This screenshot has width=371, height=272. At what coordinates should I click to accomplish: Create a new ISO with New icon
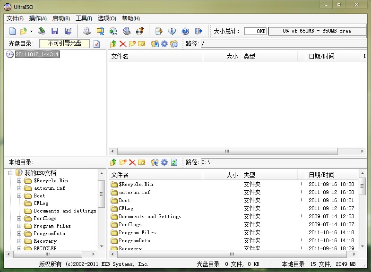point(12,31)
